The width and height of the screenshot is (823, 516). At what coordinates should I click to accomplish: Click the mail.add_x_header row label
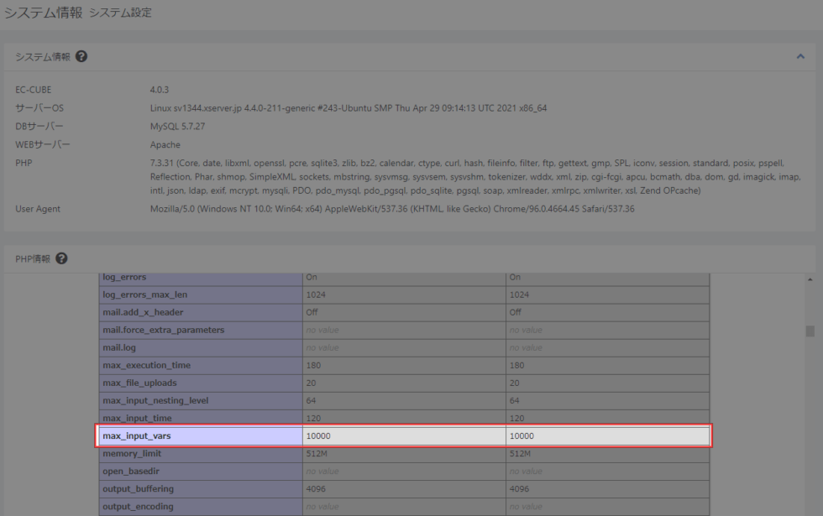(x=143, y=312)
